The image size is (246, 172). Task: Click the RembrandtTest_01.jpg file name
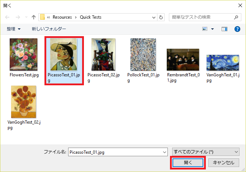pyautogui.click(x=183, y=78)
